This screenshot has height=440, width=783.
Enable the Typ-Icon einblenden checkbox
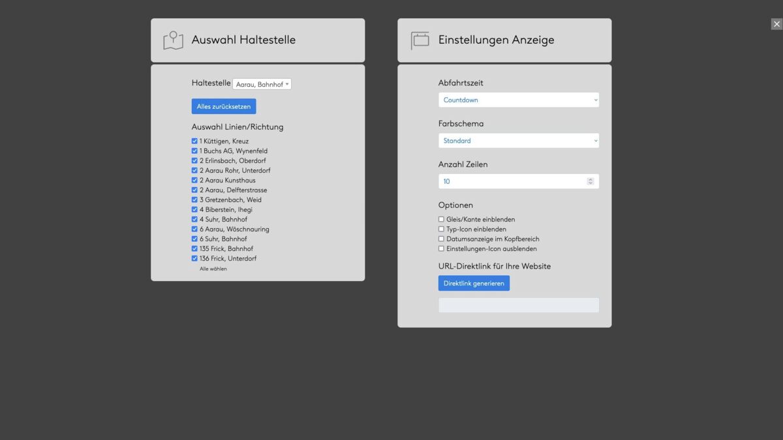441,229
